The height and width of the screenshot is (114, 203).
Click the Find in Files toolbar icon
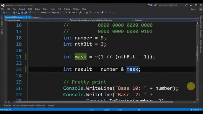point(80,13)
